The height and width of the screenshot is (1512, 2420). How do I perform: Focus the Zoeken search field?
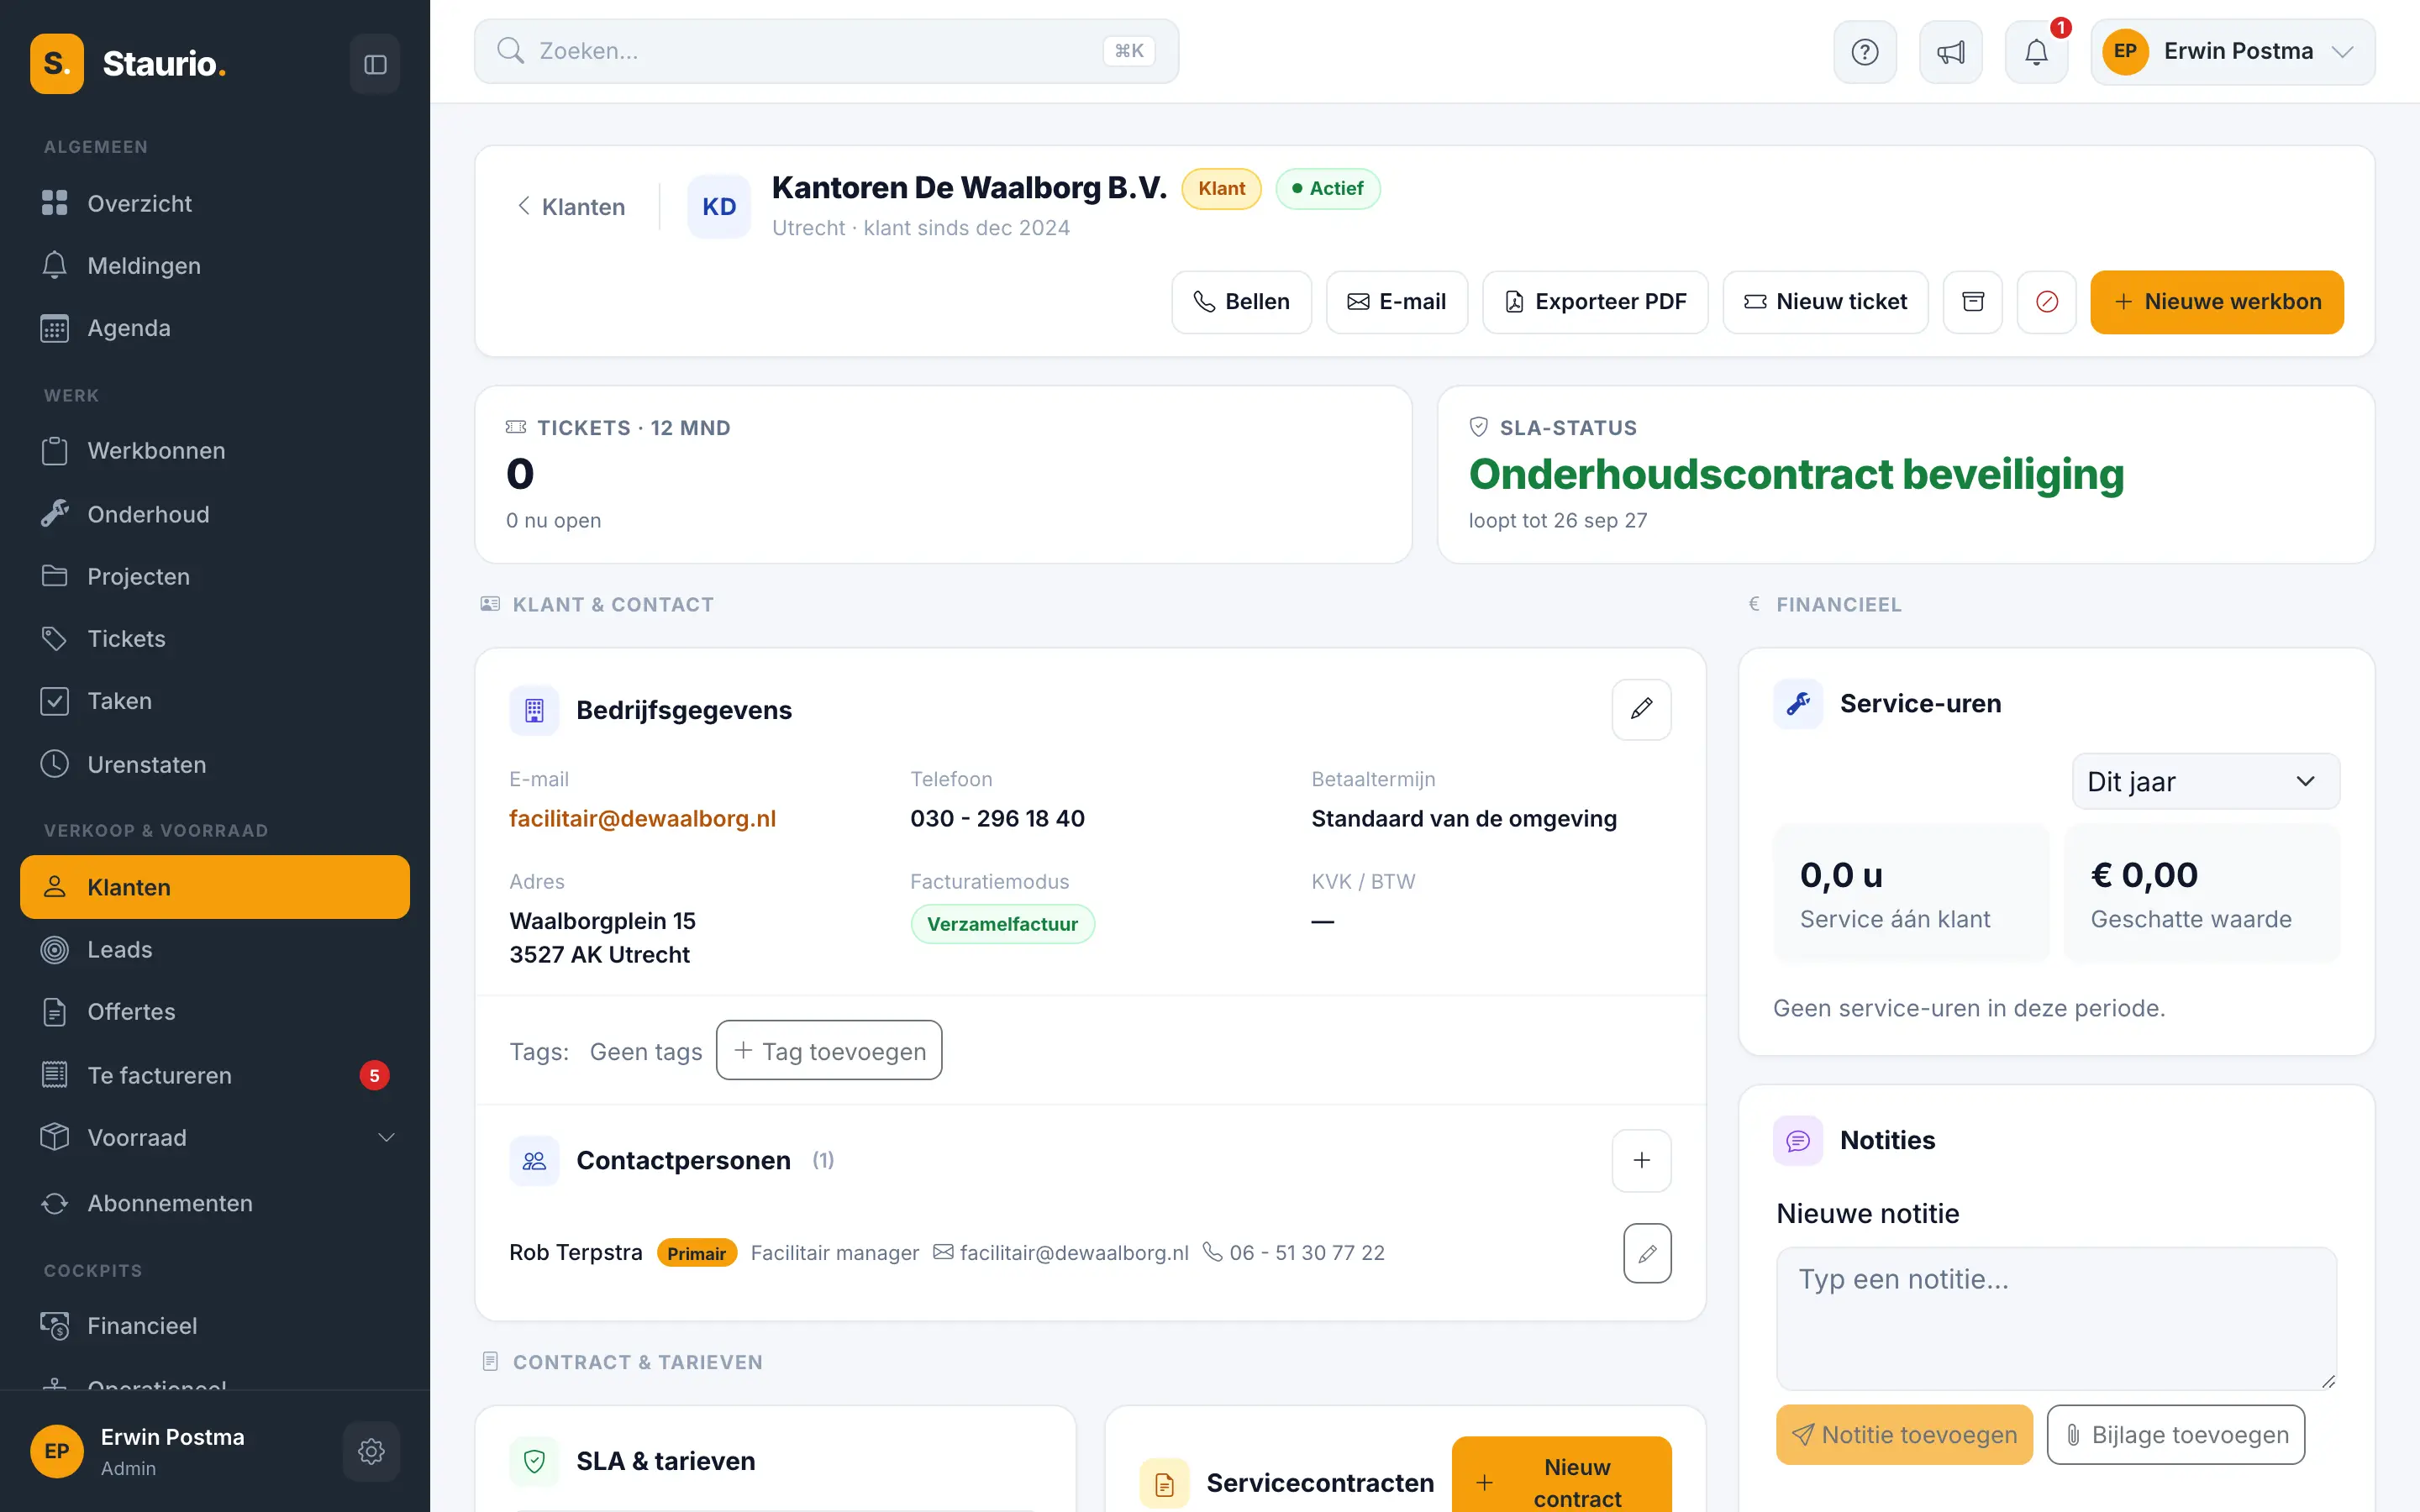(826, 51)
